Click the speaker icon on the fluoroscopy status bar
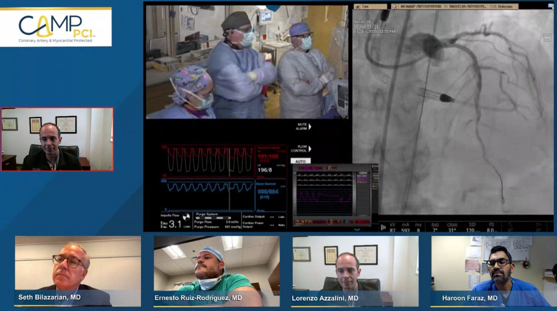557x311 pixels. (x=384, y=227)
